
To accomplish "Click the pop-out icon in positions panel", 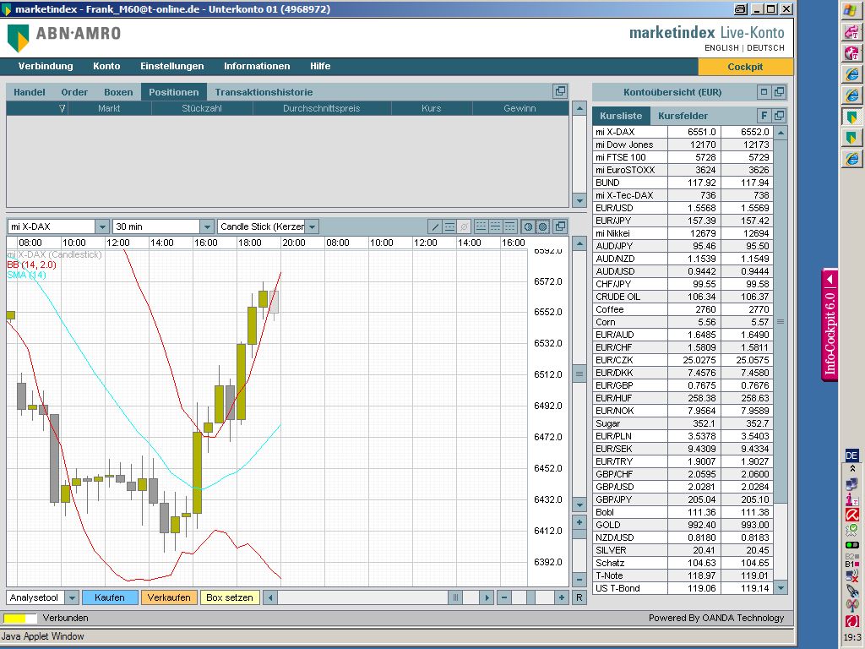I will [559, 92].
